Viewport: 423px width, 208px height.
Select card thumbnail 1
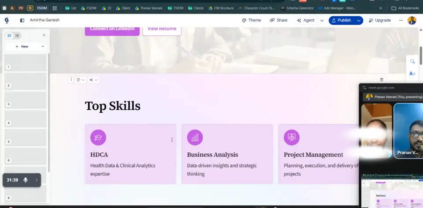(x=26, y=63)
